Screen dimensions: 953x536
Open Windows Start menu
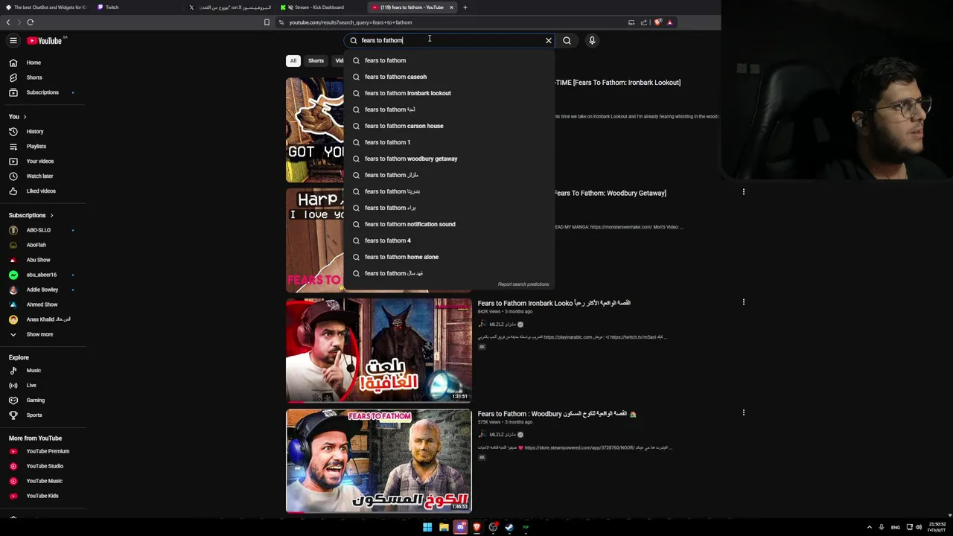pyautogui.click(x=427, y=527)
